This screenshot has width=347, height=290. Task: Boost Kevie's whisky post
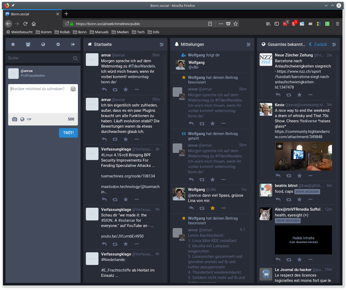pyautogui.click(x=289, y=176)
